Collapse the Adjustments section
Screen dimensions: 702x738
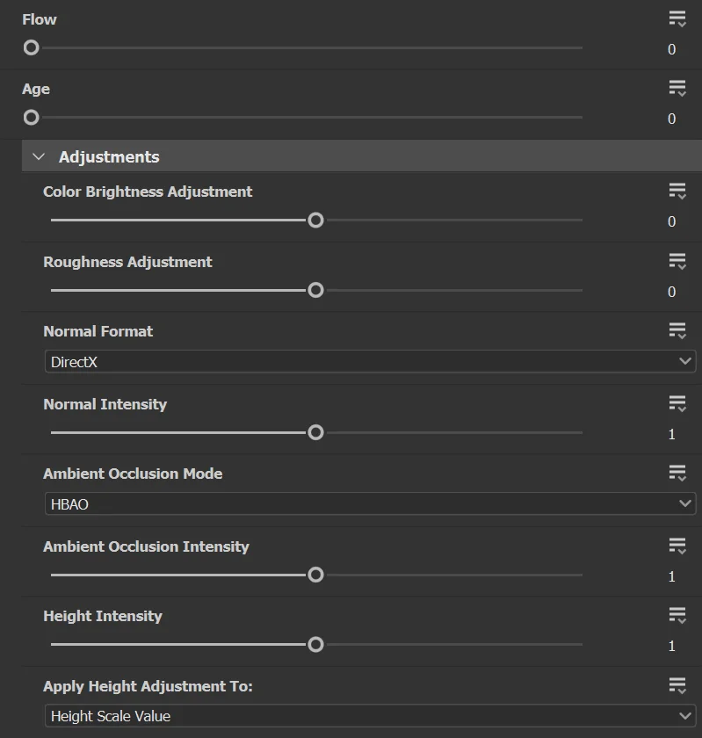[39, 156]
